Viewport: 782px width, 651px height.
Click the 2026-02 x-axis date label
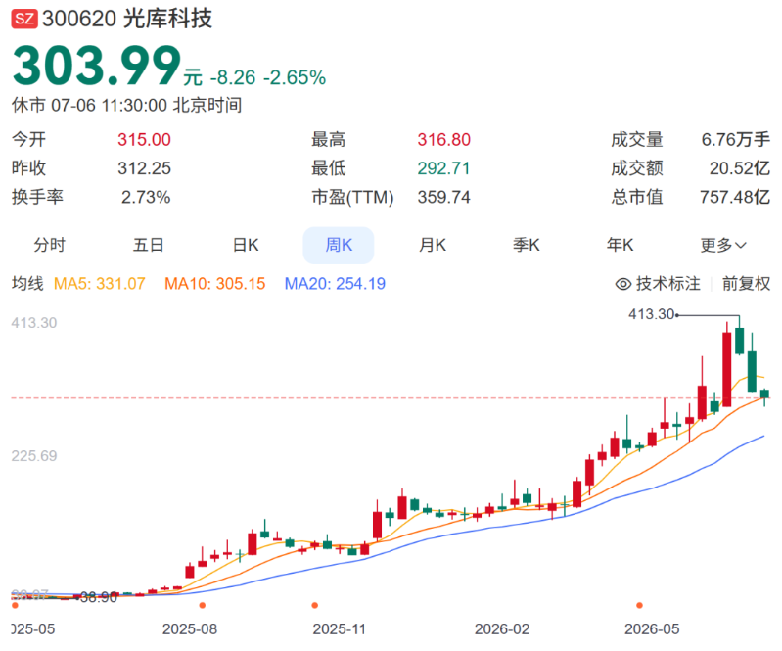tap(502, 629)
